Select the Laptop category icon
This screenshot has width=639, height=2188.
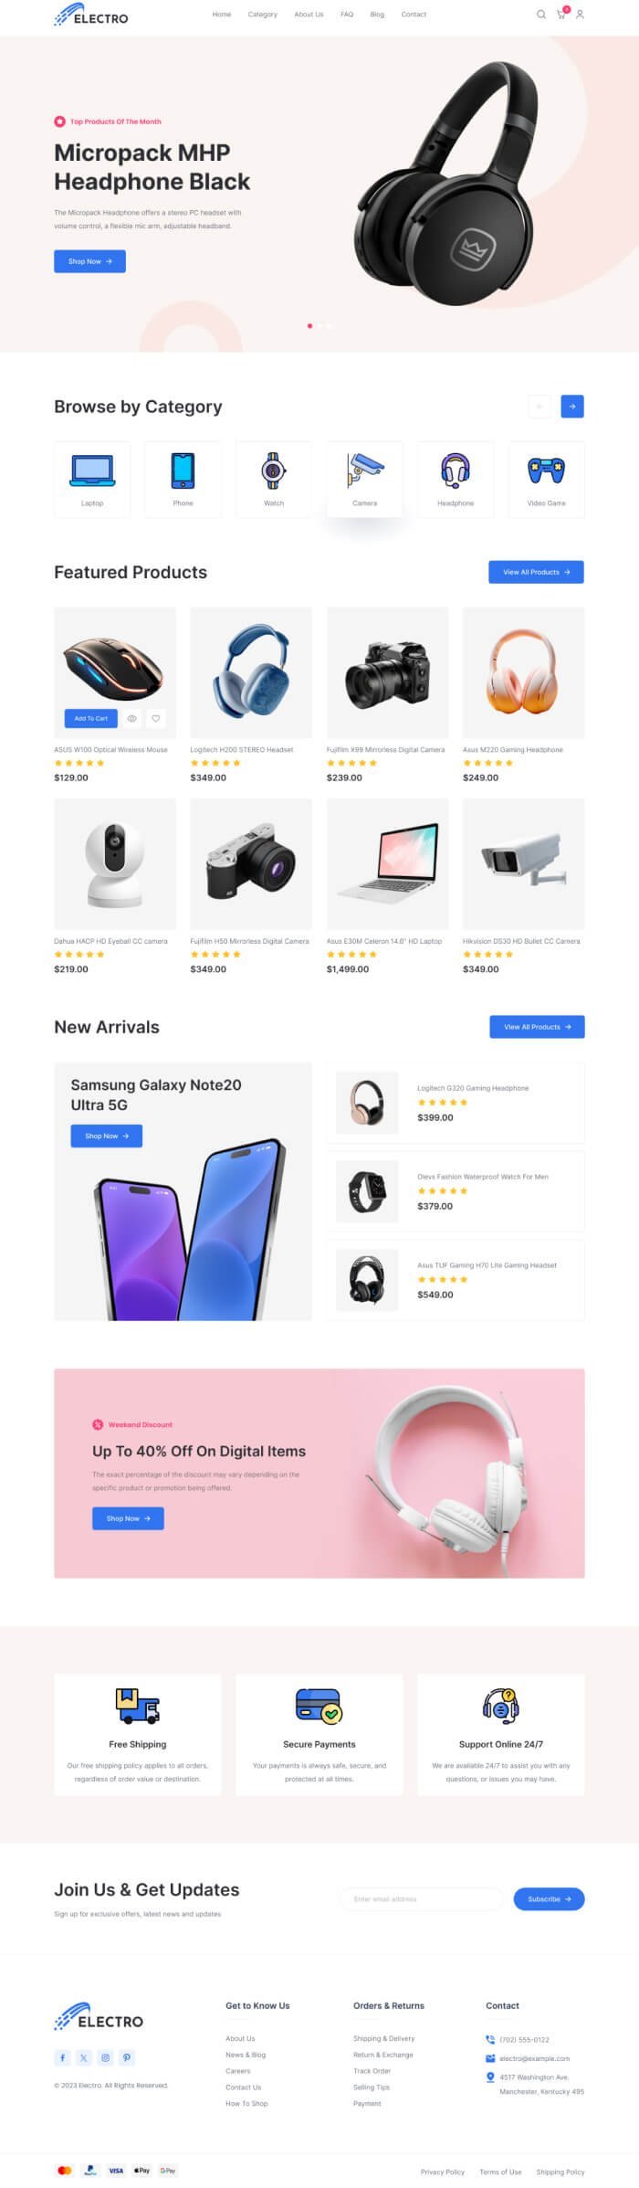click(92, 470)
